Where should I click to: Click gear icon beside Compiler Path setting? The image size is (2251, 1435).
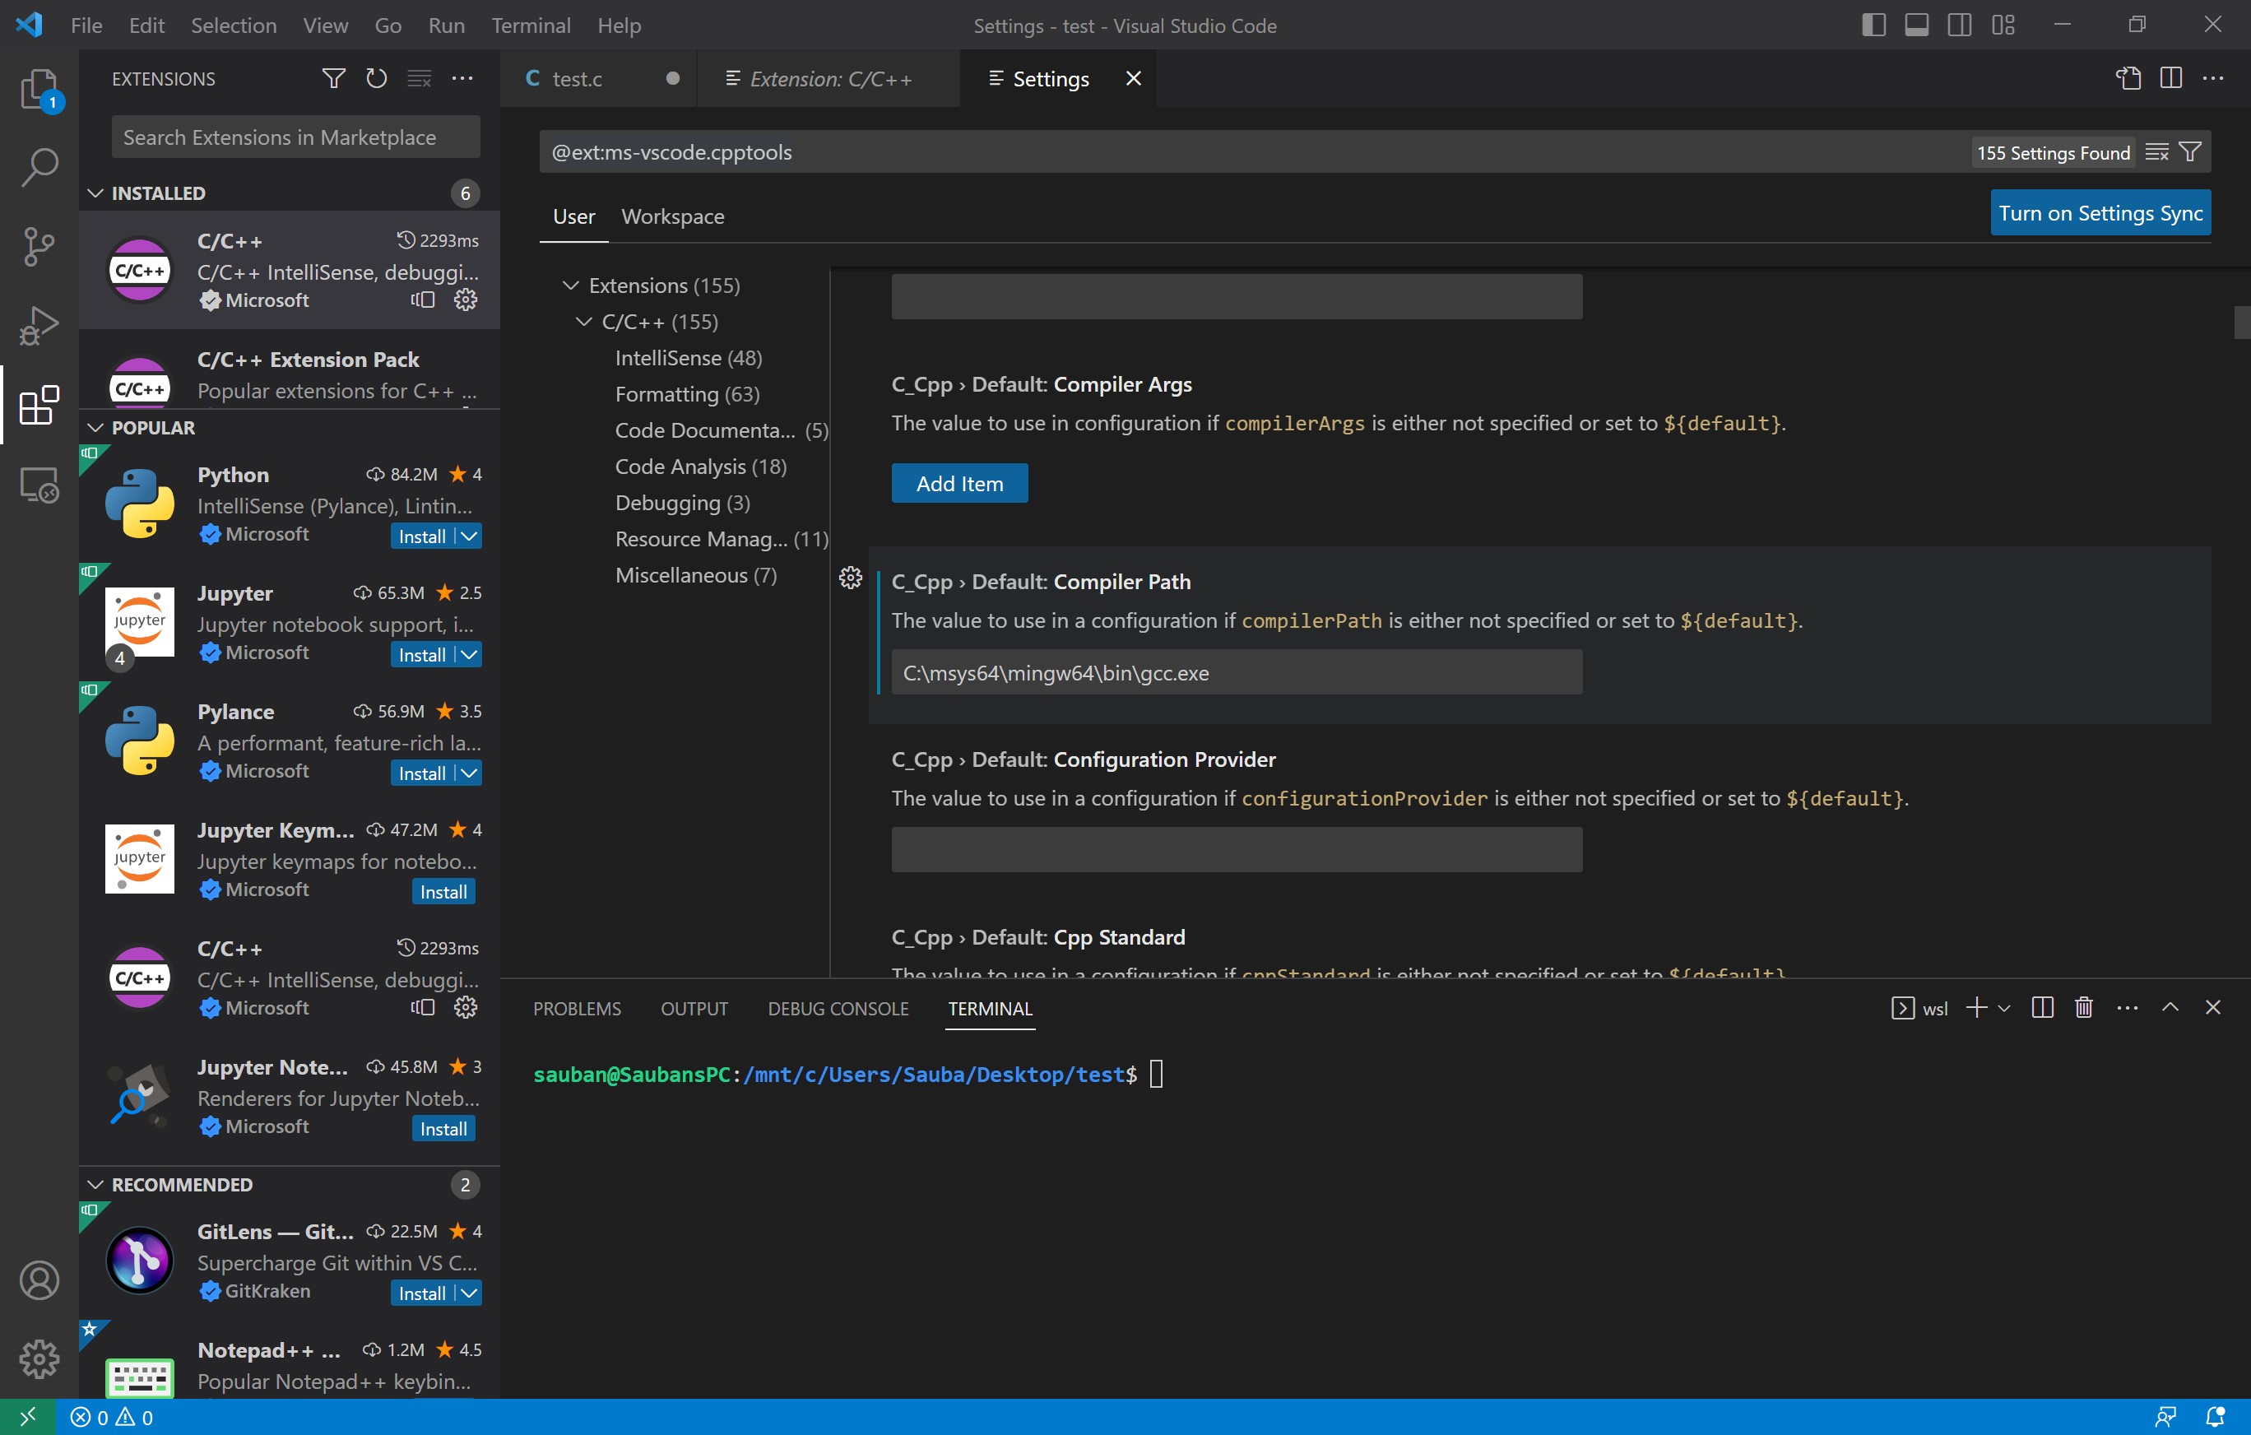[851, 578]
